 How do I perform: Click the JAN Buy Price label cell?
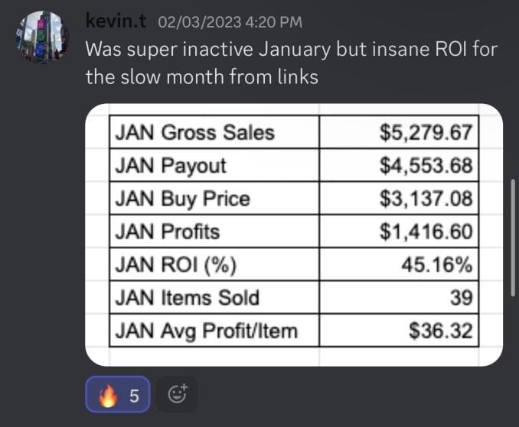coord(182,199)
